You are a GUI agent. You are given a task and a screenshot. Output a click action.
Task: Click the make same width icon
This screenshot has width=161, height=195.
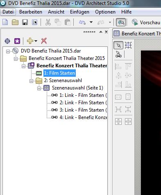click(118, 97)
